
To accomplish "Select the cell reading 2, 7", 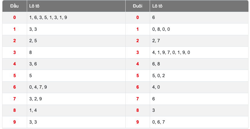I will (156, 41).
